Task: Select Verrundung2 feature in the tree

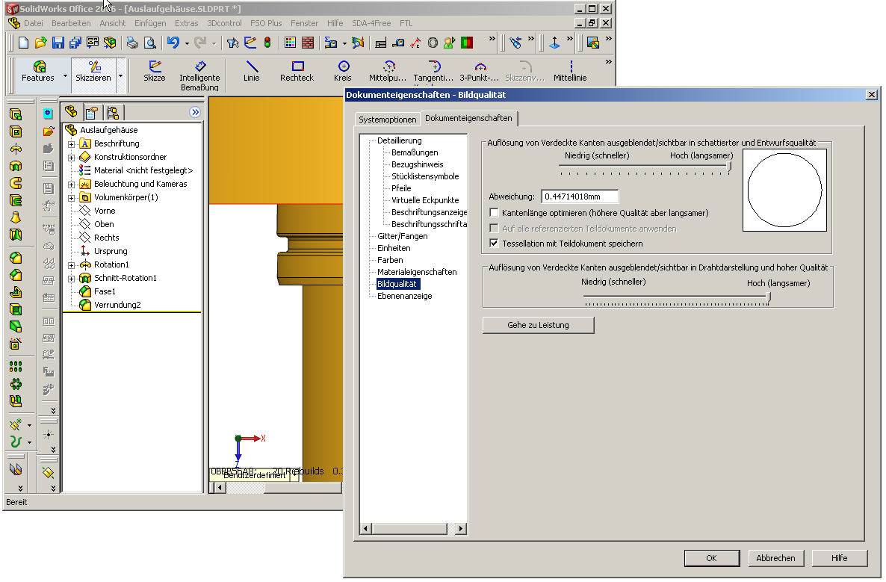Action: [117, 305]
